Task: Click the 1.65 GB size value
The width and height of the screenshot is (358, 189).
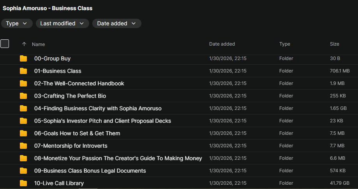Action: [x=338, y=108]
